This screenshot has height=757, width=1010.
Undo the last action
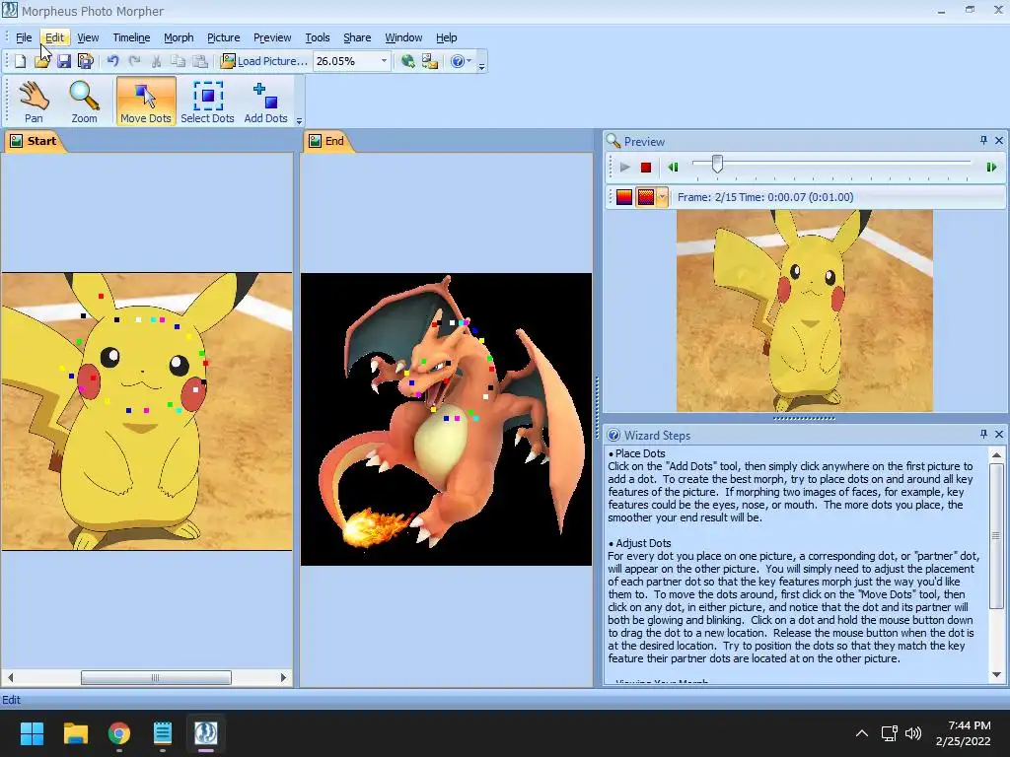pyautogui.click(x=112, y=61)
